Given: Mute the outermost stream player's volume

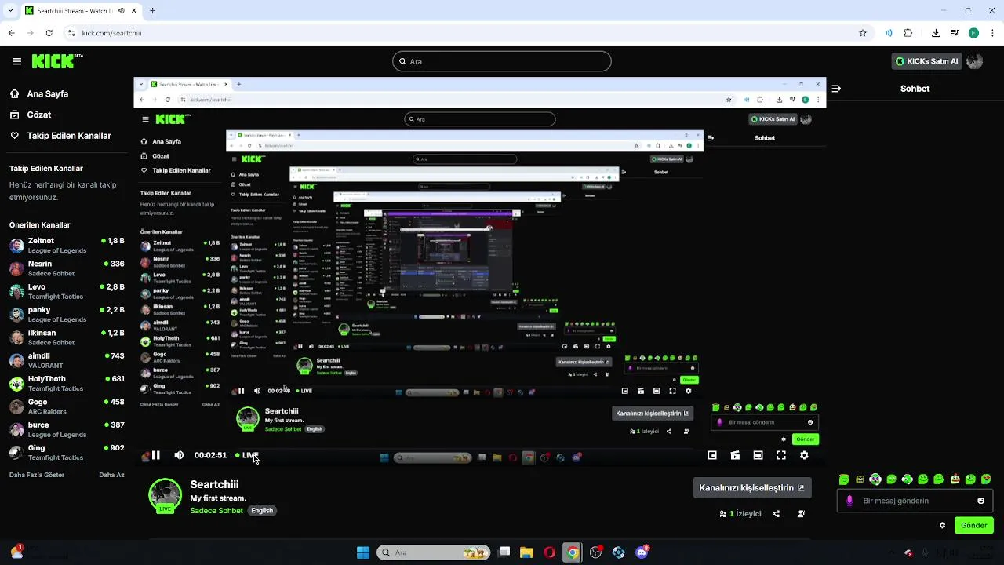Looking at the screenshot, I should 179,455.
